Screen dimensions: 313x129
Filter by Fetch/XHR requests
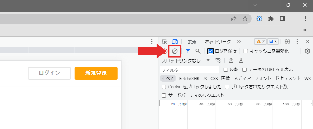click(x=190, y=79)
